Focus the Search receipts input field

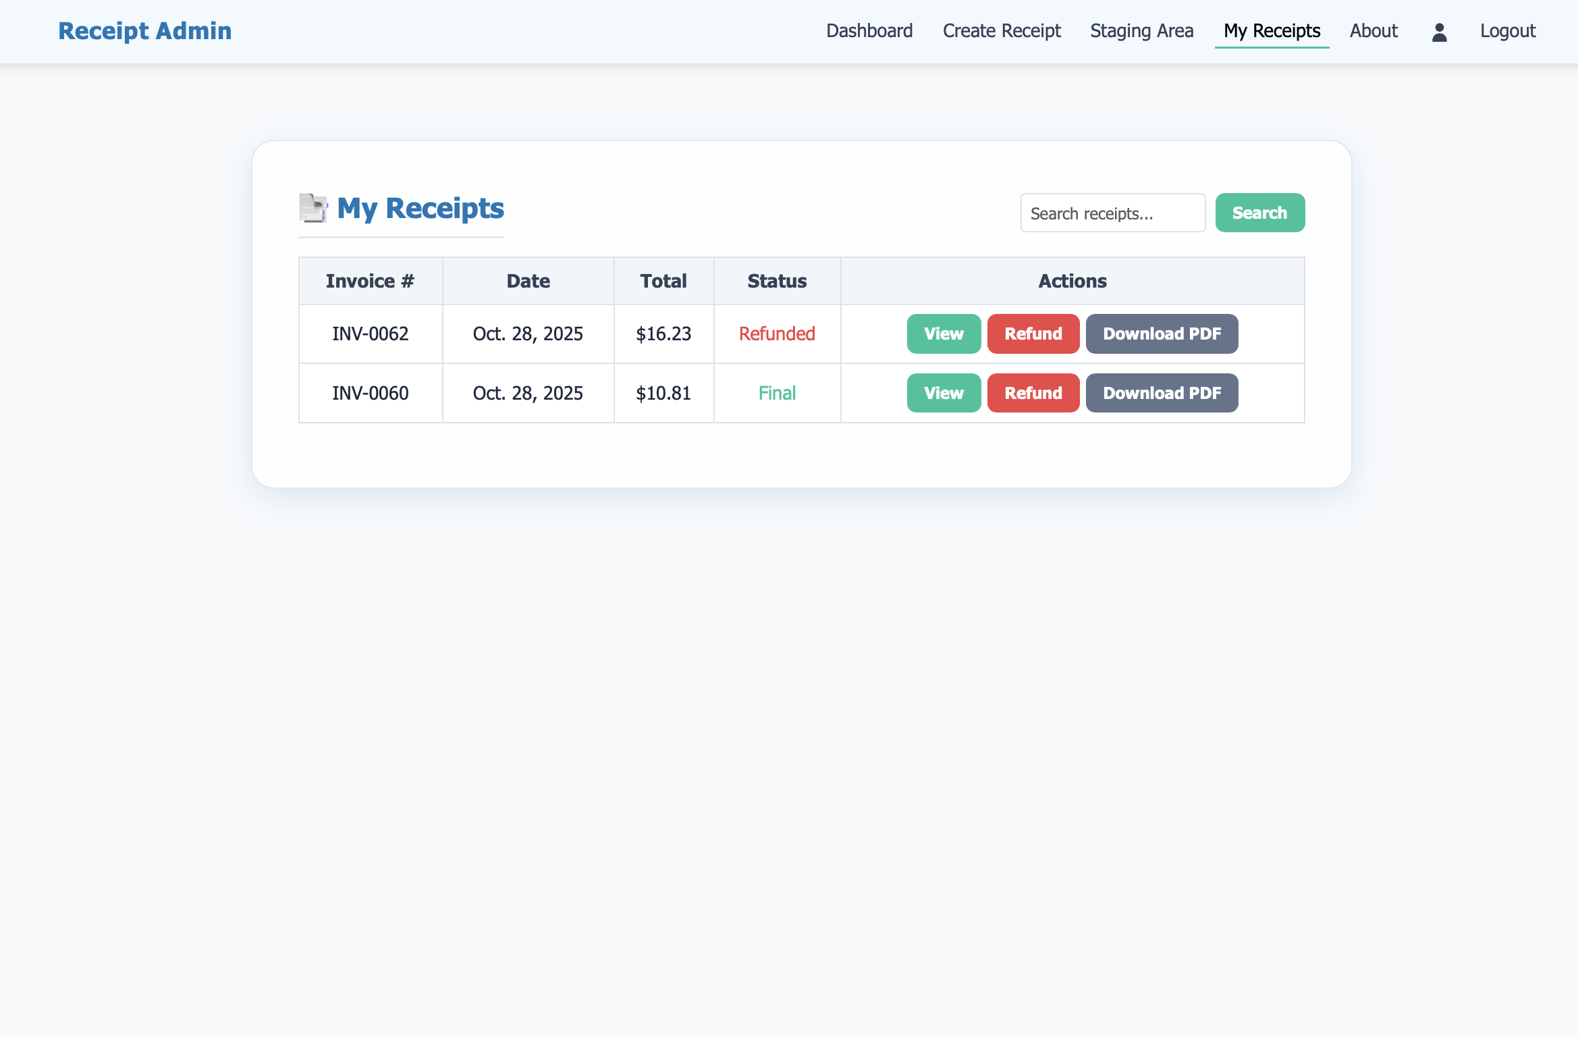1112,213
